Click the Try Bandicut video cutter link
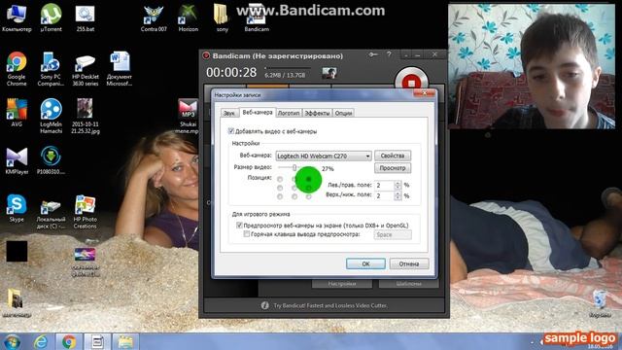Viewport: 622px width, 350px height. tap(330, 305)
